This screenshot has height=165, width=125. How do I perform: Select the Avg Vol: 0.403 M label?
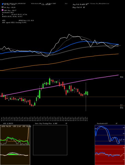pyautogui.click(x=80, y=4)
